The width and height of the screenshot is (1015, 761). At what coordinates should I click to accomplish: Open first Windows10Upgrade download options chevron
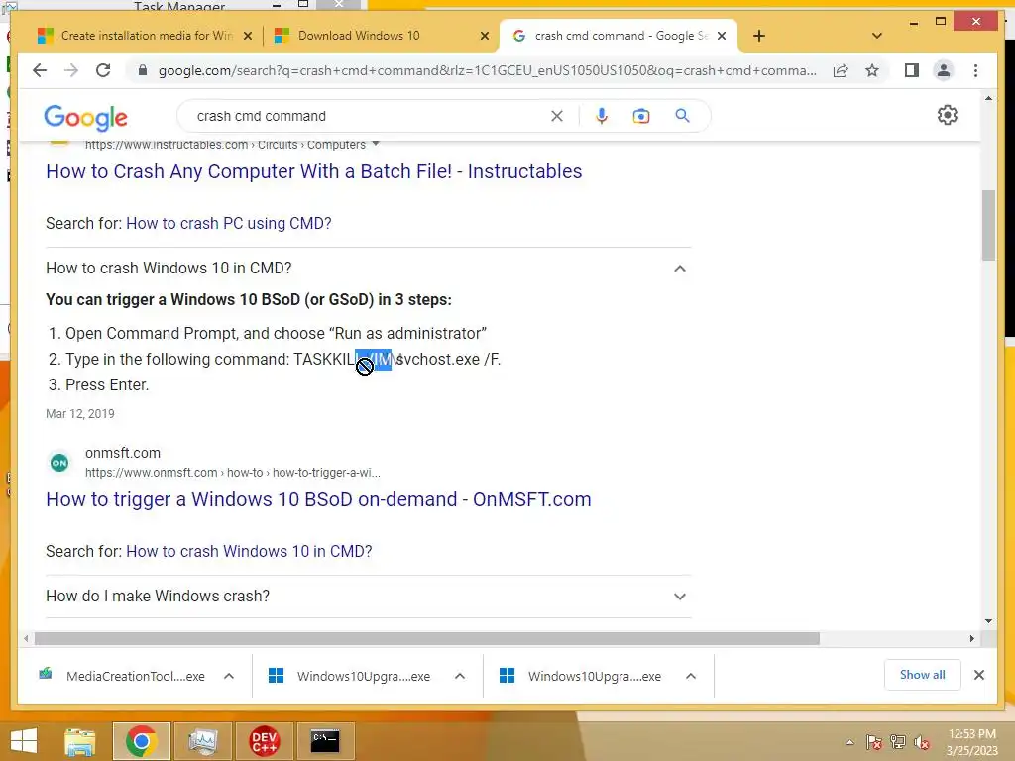(460, 676)
